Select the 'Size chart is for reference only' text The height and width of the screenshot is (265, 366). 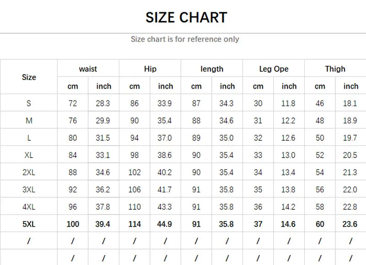(185, 39)
